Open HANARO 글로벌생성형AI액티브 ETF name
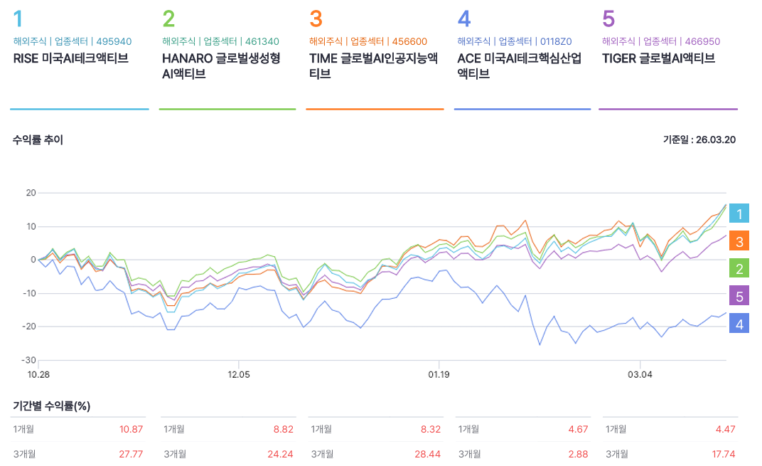This screenshot has width=762, height=466. 221,65
